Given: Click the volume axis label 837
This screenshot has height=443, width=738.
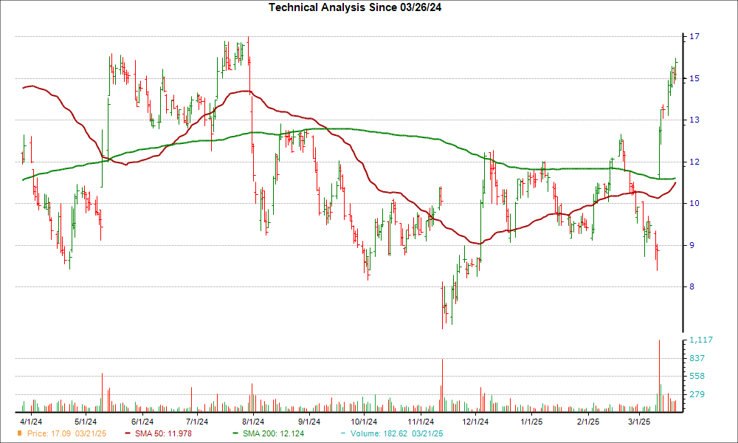Looking at the screenshot, I should point(697,358).
